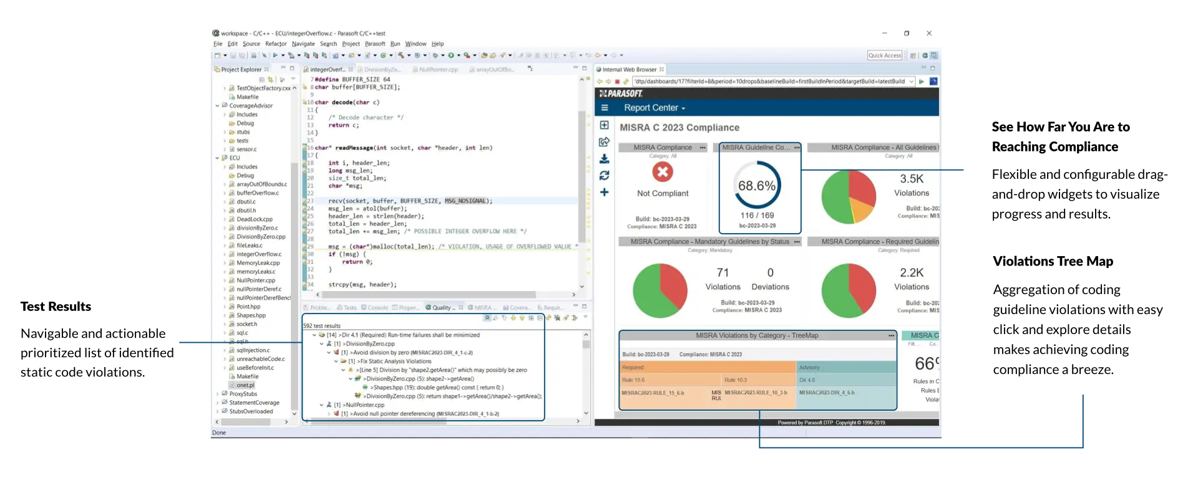This screenshot has width=1198, height=478.
Task: Open the Parasoft hamburger menu icon
Action: (604, 108)
